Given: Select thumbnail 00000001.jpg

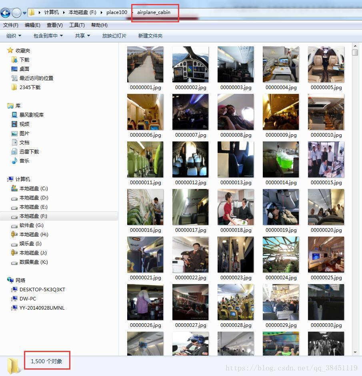Looking at the screenshot, I should [145, 64].
